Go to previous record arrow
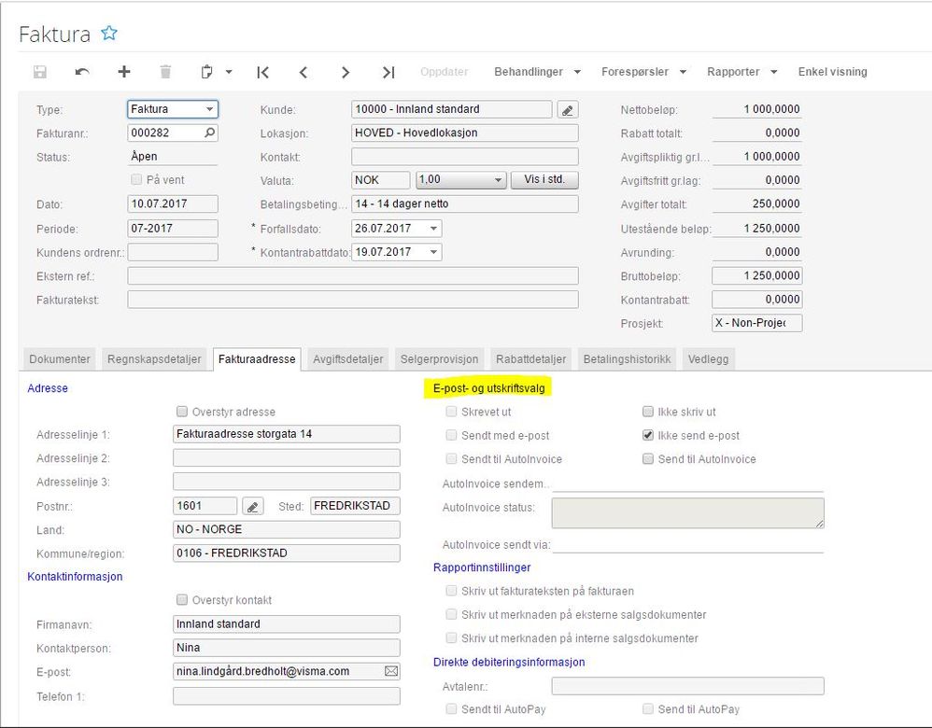This screenshot has width=932, height=728. click(x=304, y=72)
